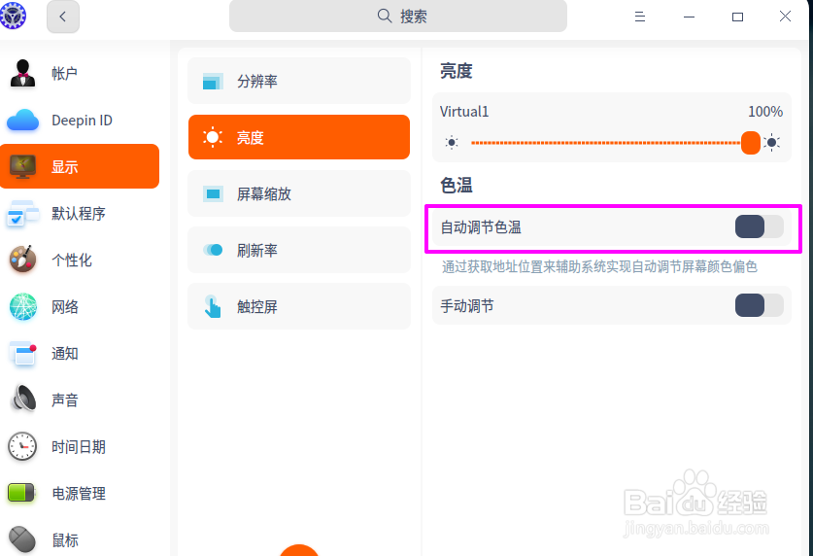Open the 屏幕缩放 page
This screenshot has height=556, width=813.
pos(299,193)
